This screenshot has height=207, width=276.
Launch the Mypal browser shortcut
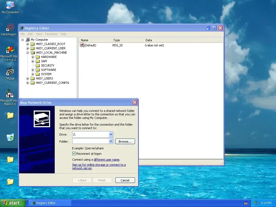[10, 74]
